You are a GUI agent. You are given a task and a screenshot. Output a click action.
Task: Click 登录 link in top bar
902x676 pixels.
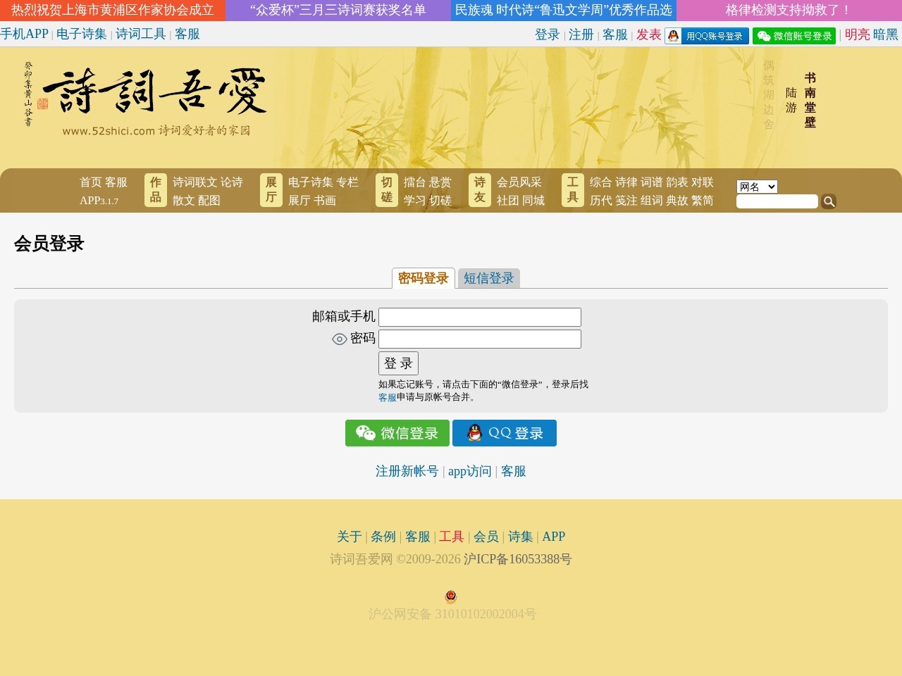click(548, 35)
